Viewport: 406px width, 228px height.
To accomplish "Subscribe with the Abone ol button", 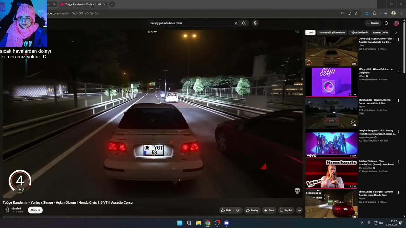I will [x=35, y=210].
